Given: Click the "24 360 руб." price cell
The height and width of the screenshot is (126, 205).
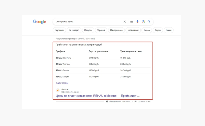Looking at the screenshot, I should (x=126, y=77).
